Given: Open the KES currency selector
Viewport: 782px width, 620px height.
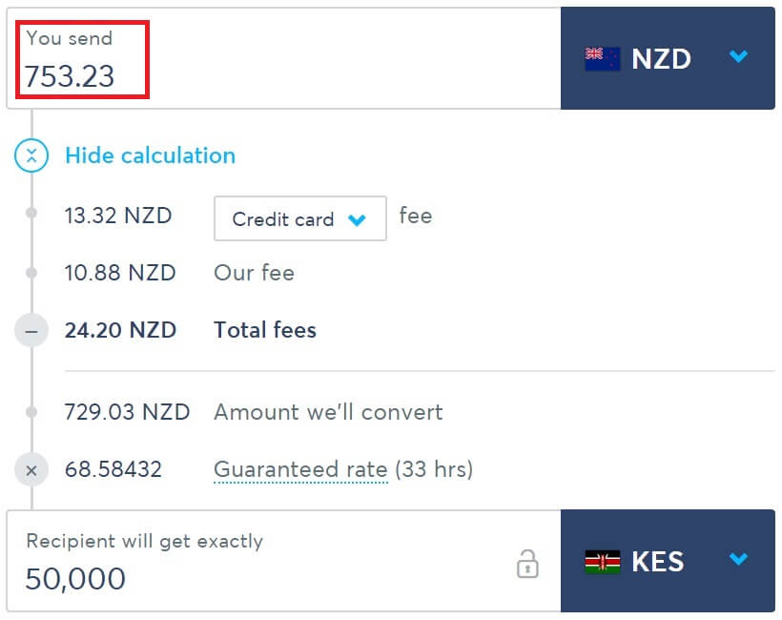Looking at the screenshot, I should point(668,561).
